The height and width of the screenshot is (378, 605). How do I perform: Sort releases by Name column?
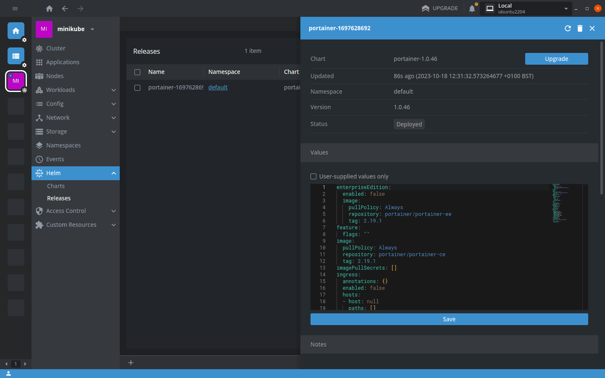click(x=156, y=72)
